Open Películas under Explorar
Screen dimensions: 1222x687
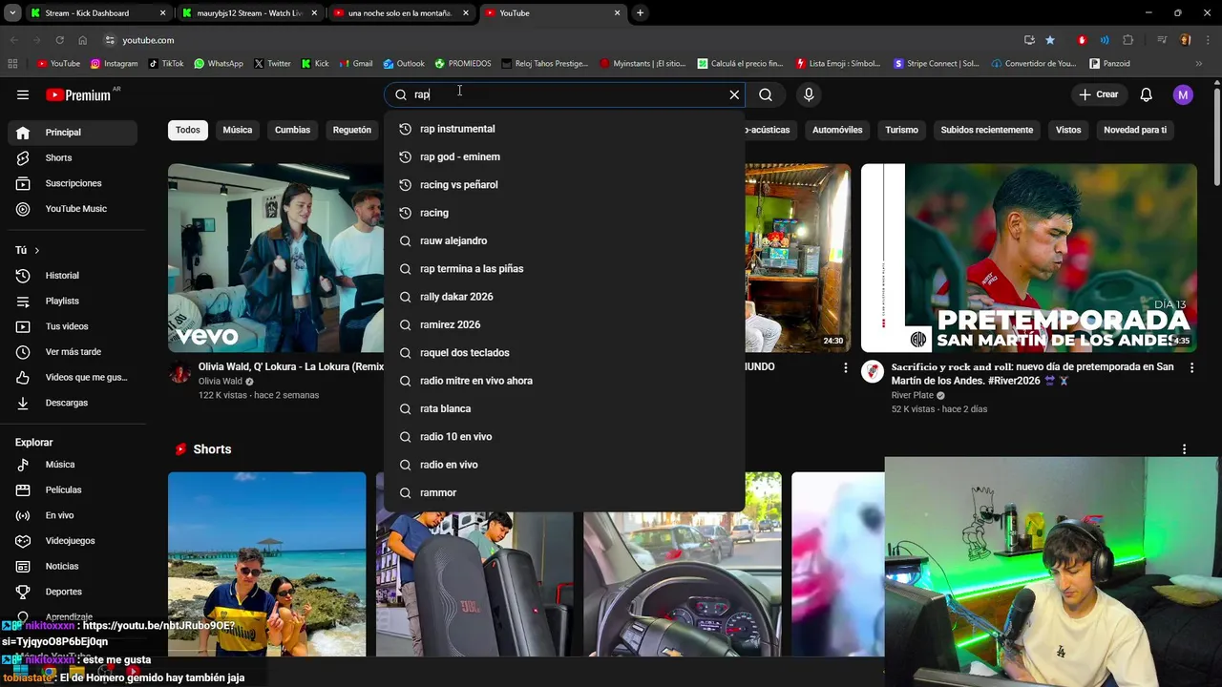(73, 489)
